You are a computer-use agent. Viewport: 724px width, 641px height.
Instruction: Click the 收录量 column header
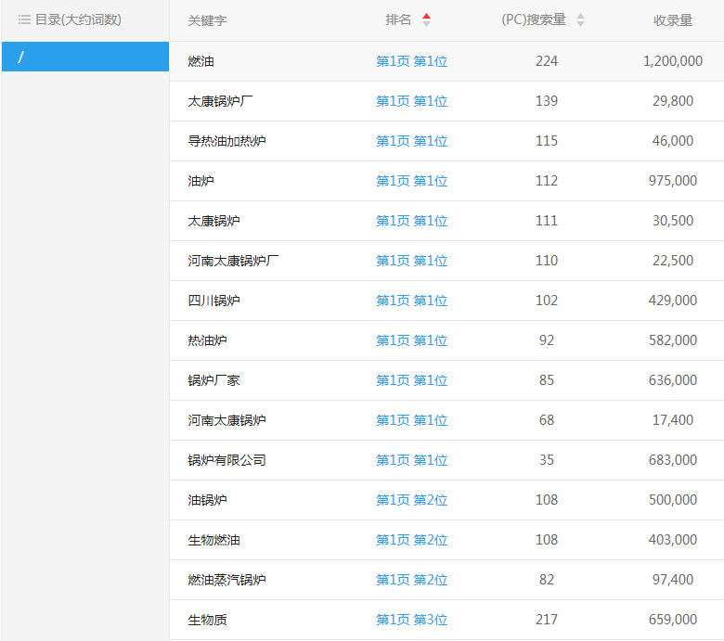tap(672, 20)
